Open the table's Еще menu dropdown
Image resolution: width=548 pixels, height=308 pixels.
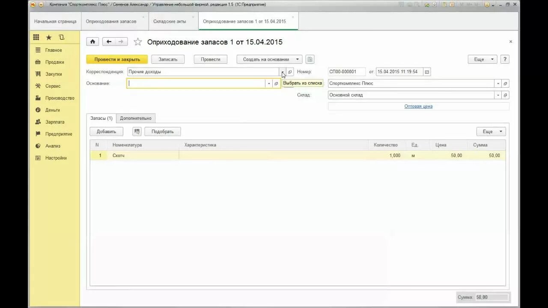click(491, 131)
